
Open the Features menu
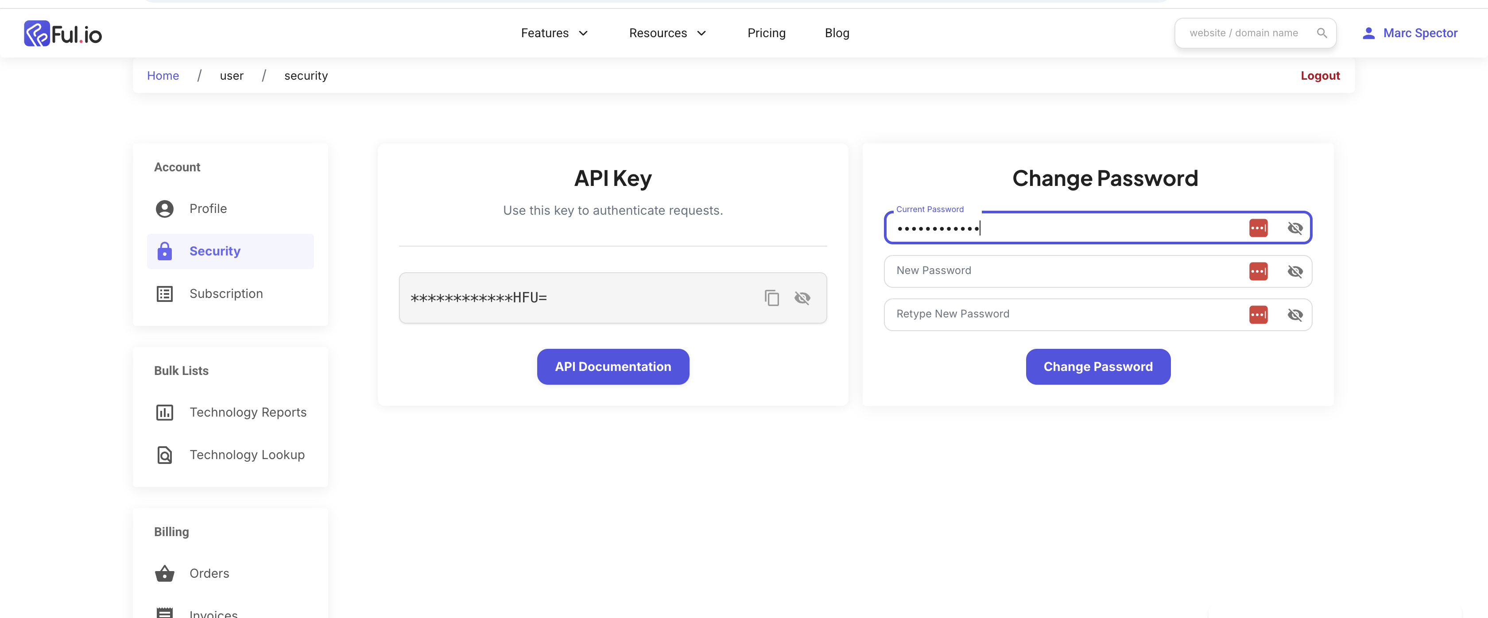point(554,33)
